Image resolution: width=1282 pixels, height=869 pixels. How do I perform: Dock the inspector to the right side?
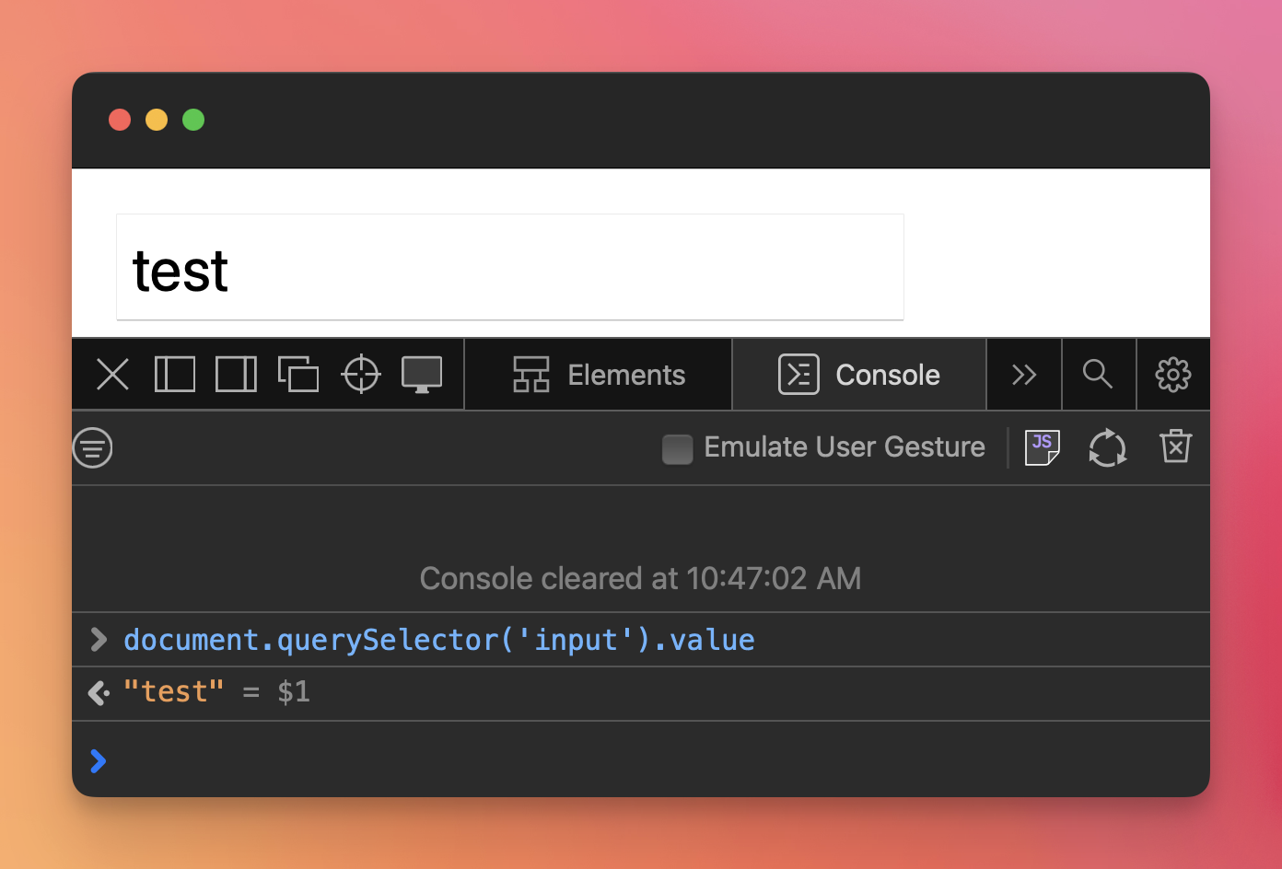(236, 375)
